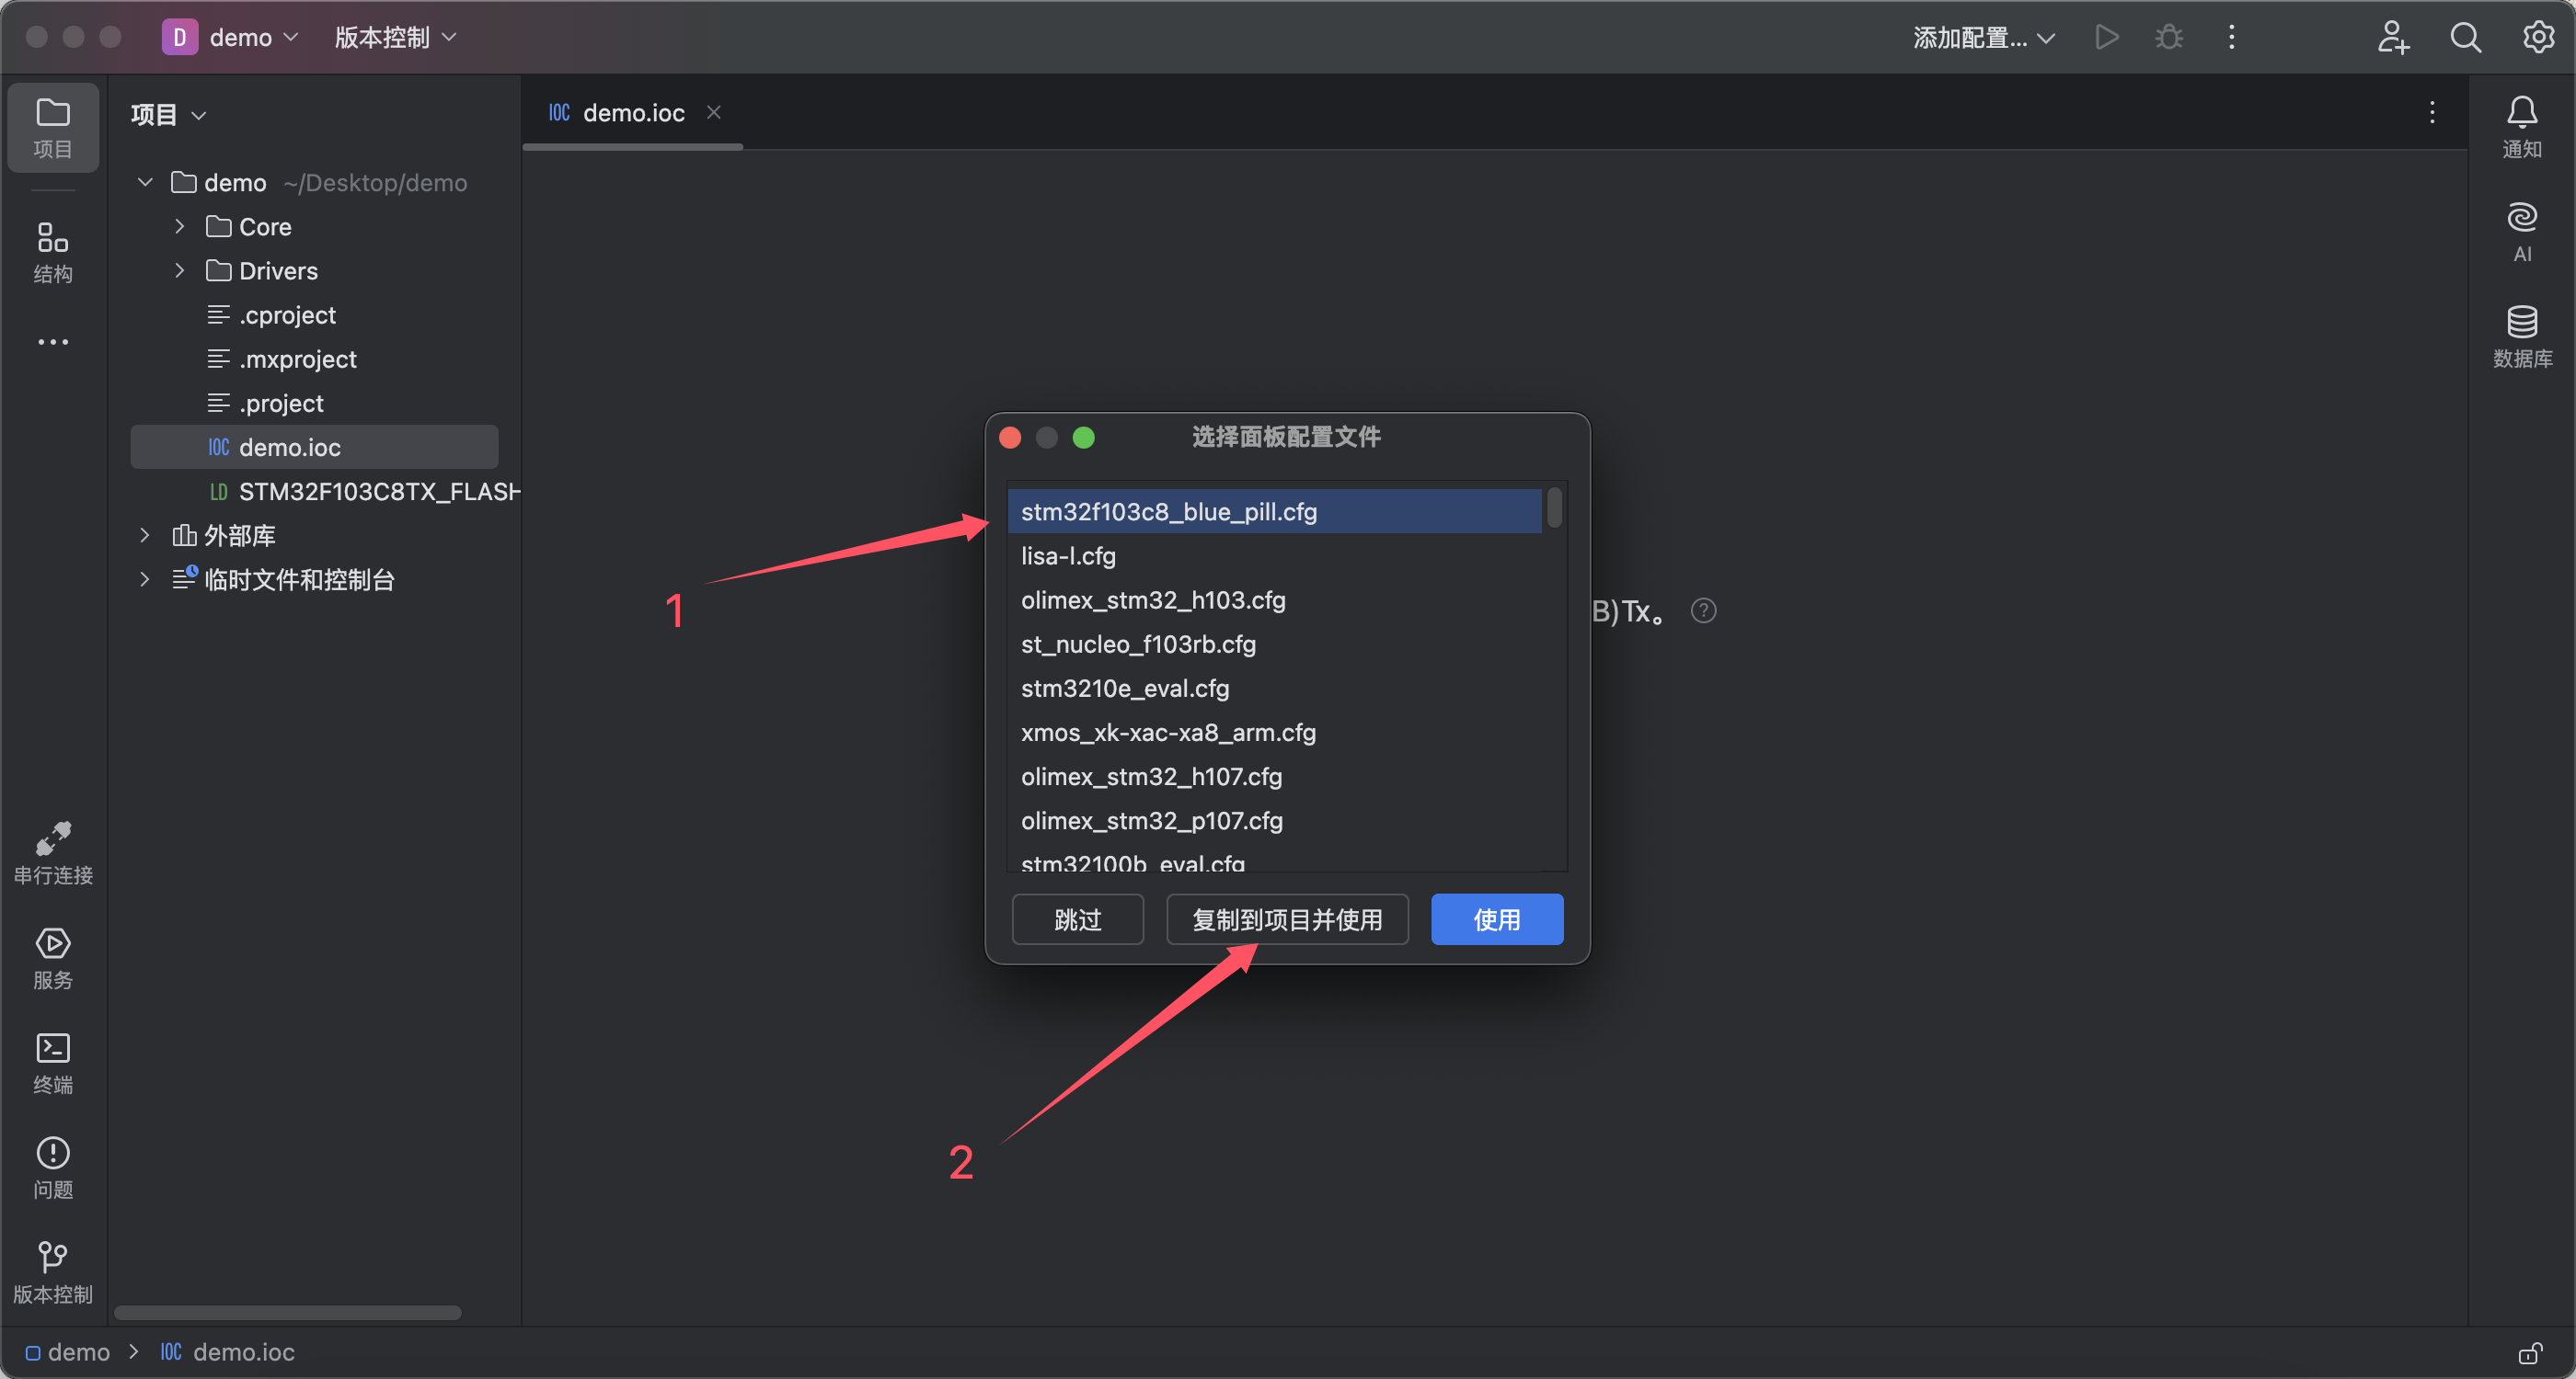Close the 选择面板配置文件 dialog

tap(1010, 437)
